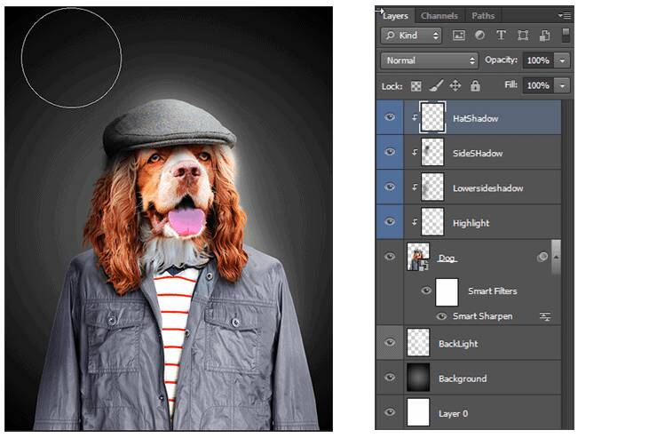Hide the Highlight layer
The height and width of the screenshot is (438, 657).
(390, 221)
